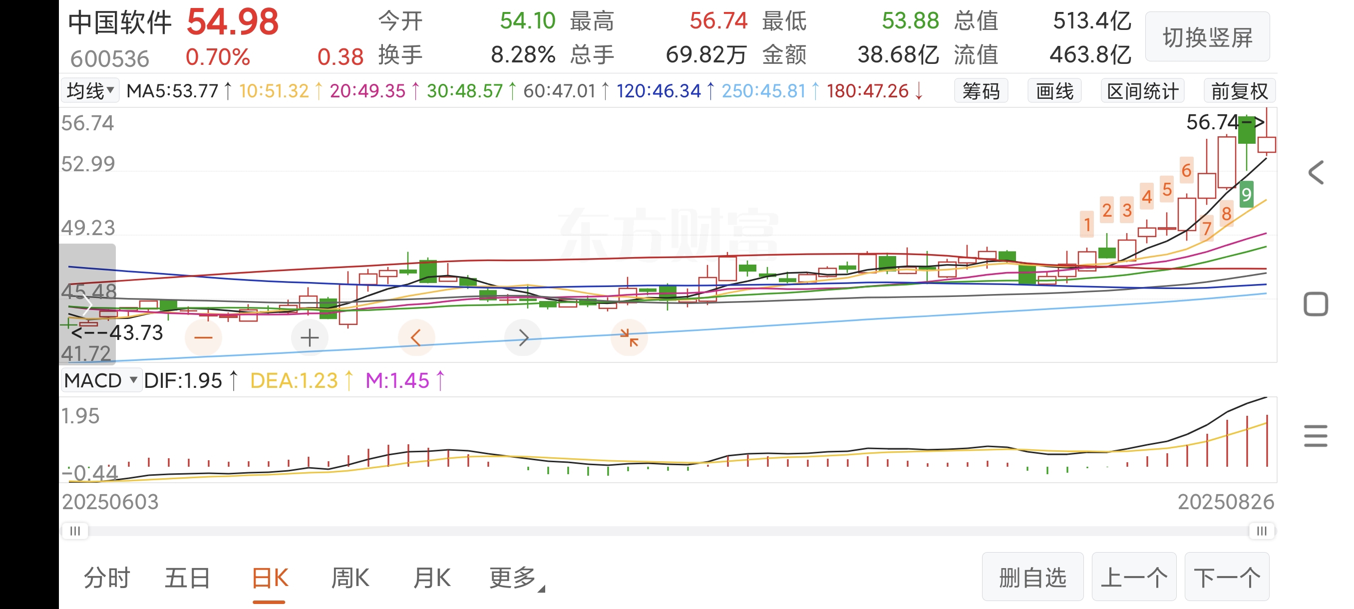The image size is (1354, 609).
Task: Zoom out chart with minus icon
Action: coord(203,337)
